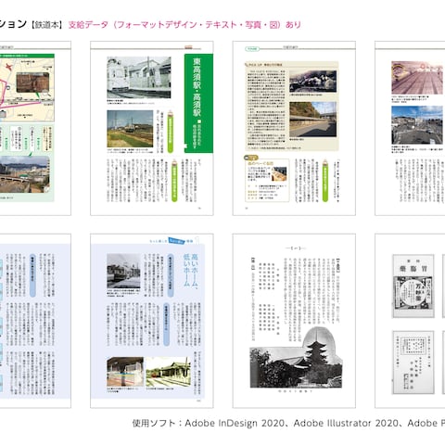
Task: Click the color photo of train by grassy field
Action: click(130, 129)
